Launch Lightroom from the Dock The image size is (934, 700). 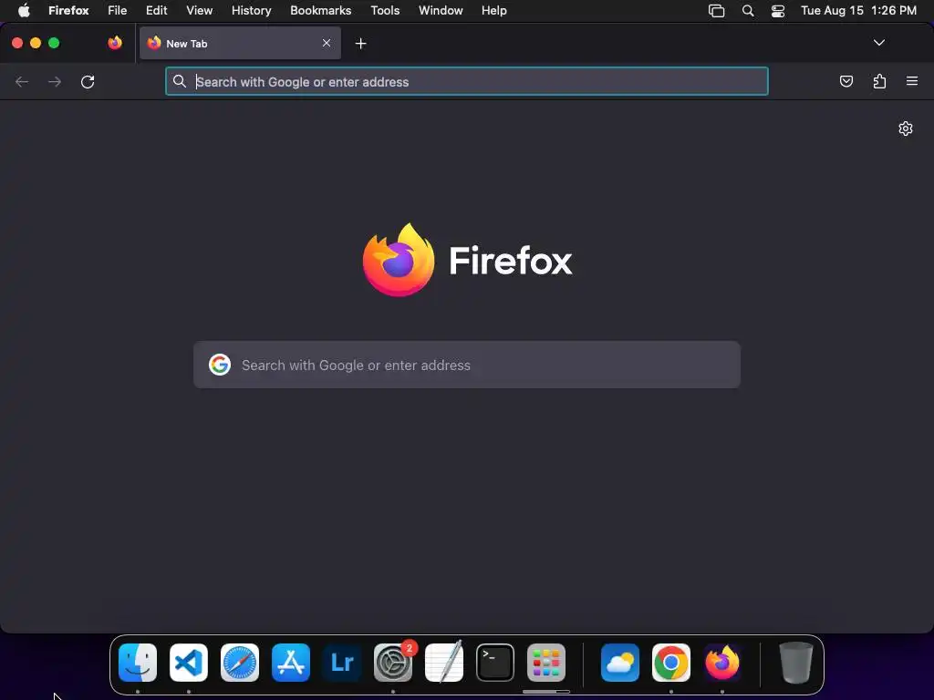342,662
